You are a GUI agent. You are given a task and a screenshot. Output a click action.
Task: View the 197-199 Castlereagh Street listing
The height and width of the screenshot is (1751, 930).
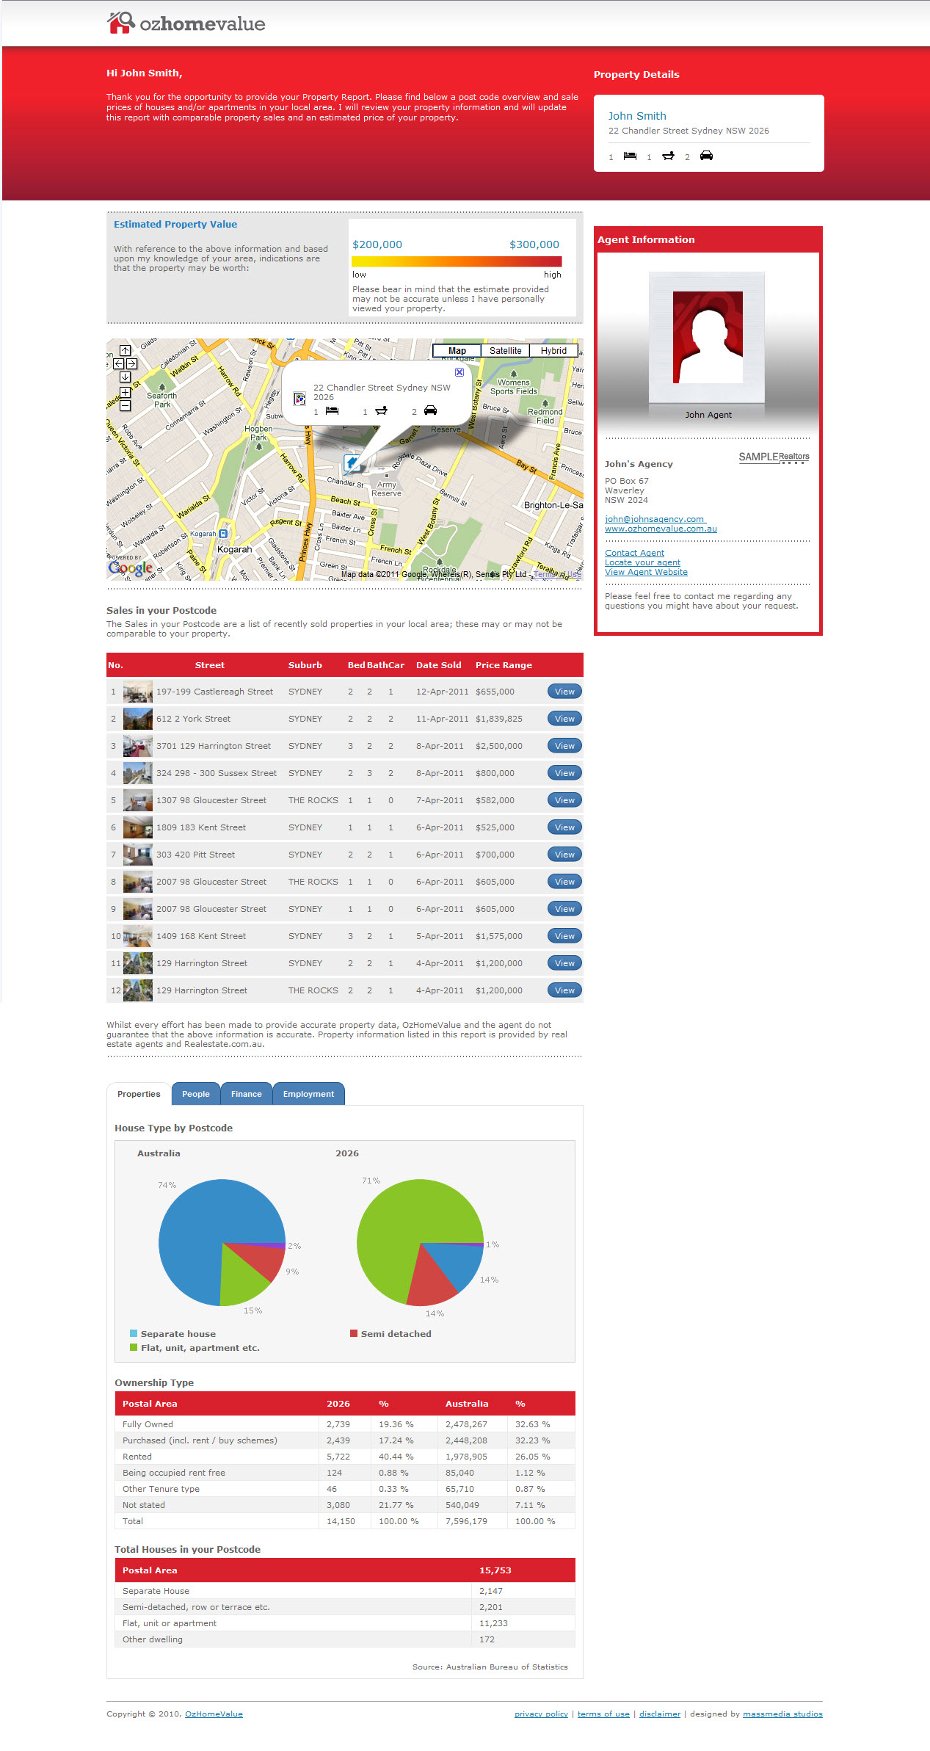click(564, 692)
